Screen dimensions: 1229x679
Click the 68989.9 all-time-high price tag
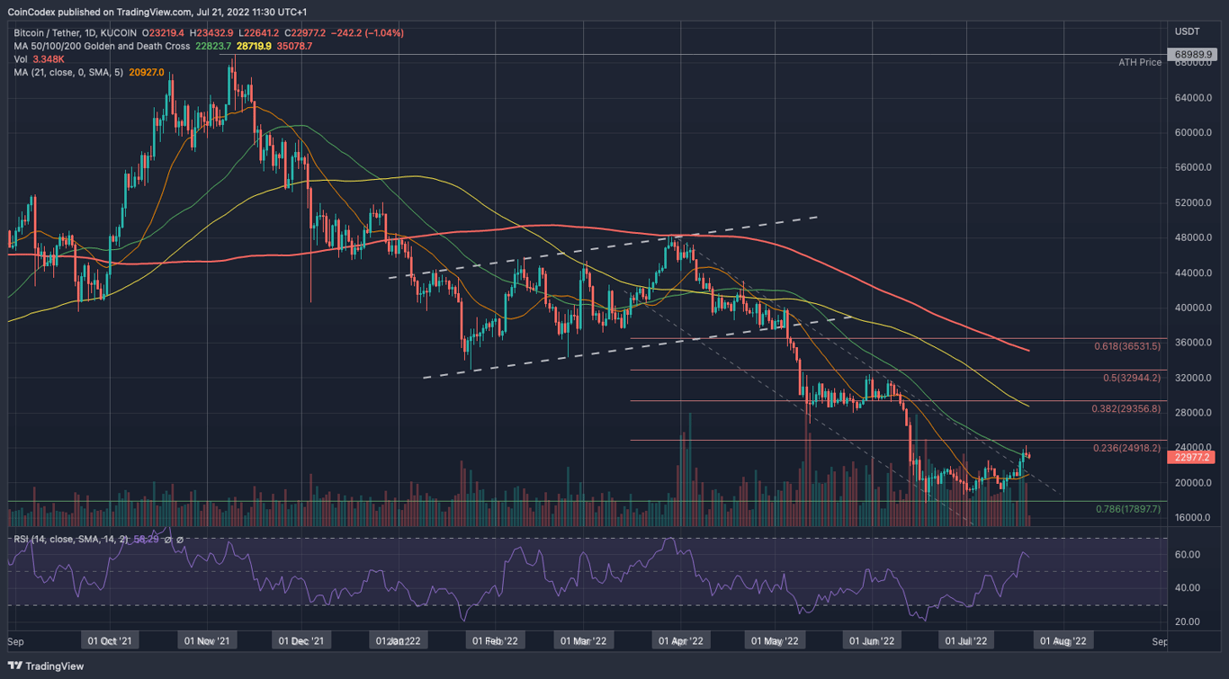click(1193, 54)
